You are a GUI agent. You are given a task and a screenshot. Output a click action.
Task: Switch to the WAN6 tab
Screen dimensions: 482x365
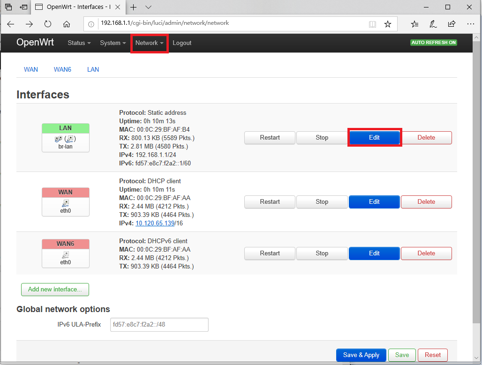coord(62,69)
